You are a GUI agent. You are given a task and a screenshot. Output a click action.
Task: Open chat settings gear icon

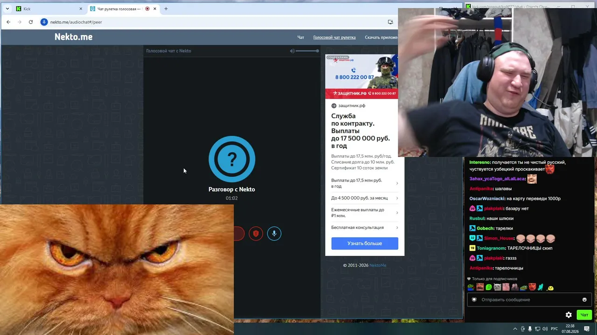[569, 315]
